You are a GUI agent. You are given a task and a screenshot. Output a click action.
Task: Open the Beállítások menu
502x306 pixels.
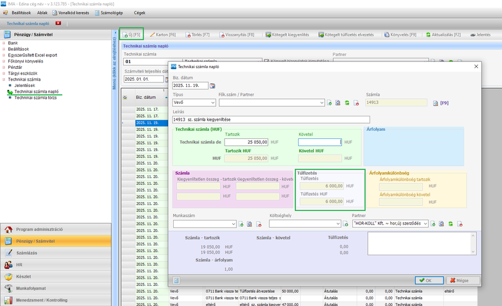(x=22, y=12)
